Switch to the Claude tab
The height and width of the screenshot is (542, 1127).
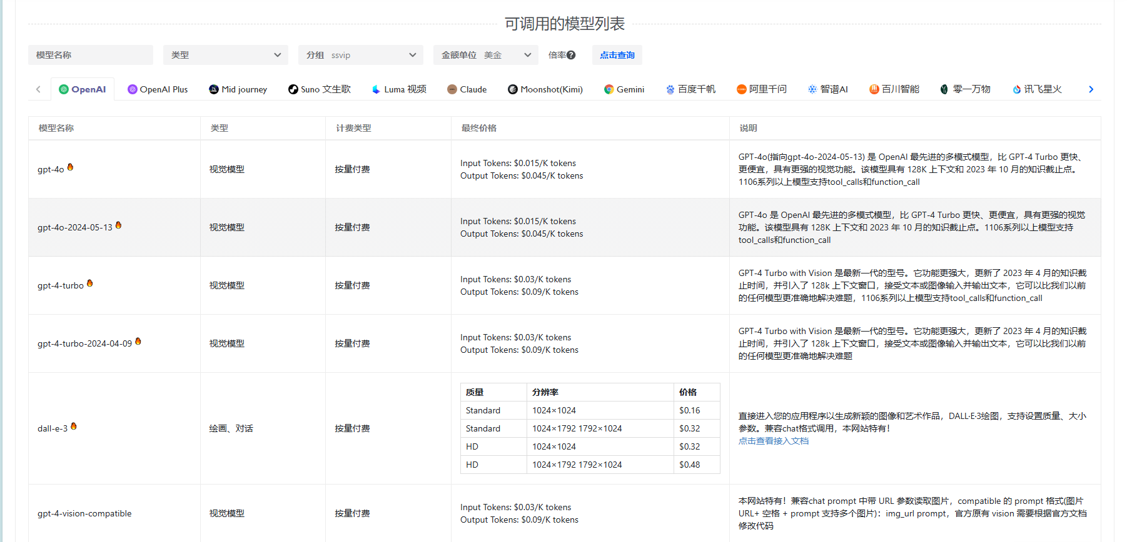[467, 89]
